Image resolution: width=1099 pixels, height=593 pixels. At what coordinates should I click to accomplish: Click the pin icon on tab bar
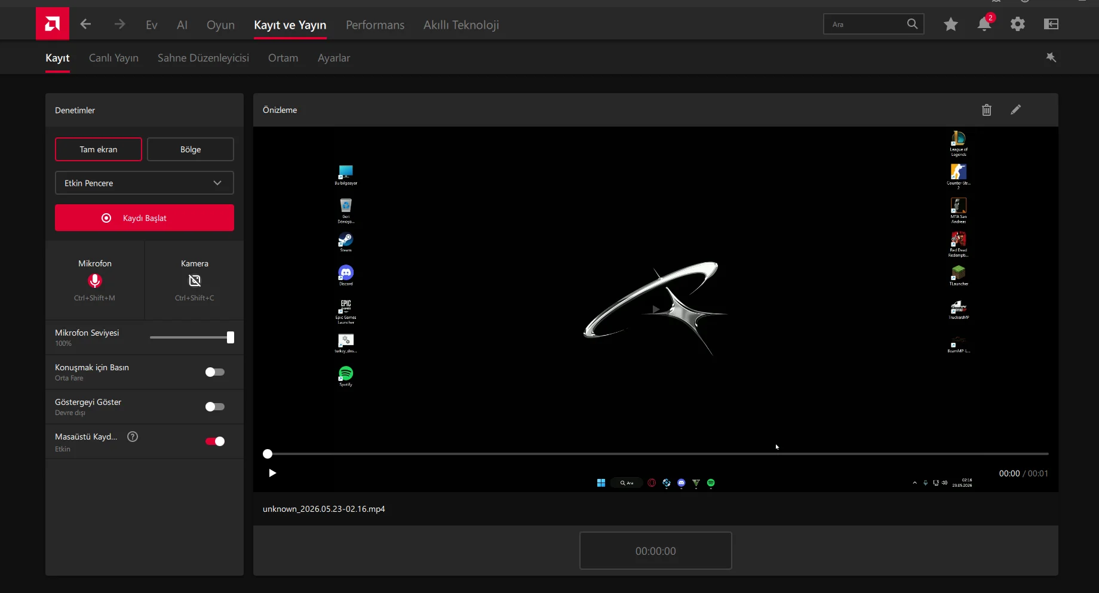(1051, 57)
